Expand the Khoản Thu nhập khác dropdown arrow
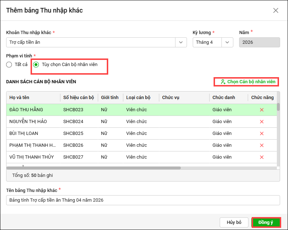288x230 pixels. pyautogui.click(x=181, y=42)
